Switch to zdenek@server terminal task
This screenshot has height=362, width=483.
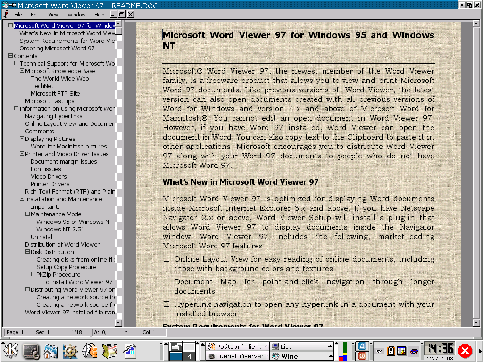(x=237, y=356)
